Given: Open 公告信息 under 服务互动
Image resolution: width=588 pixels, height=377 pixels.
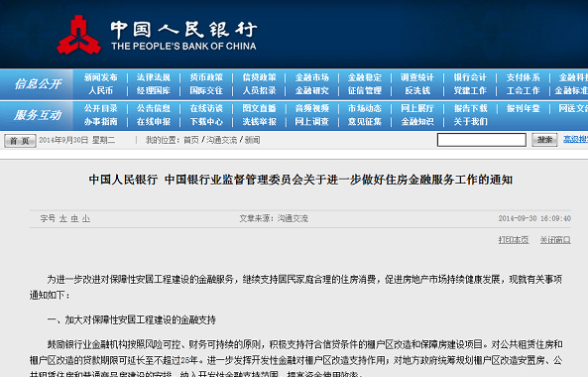Looking at the screenshot, I should click(x=154, y=108).
